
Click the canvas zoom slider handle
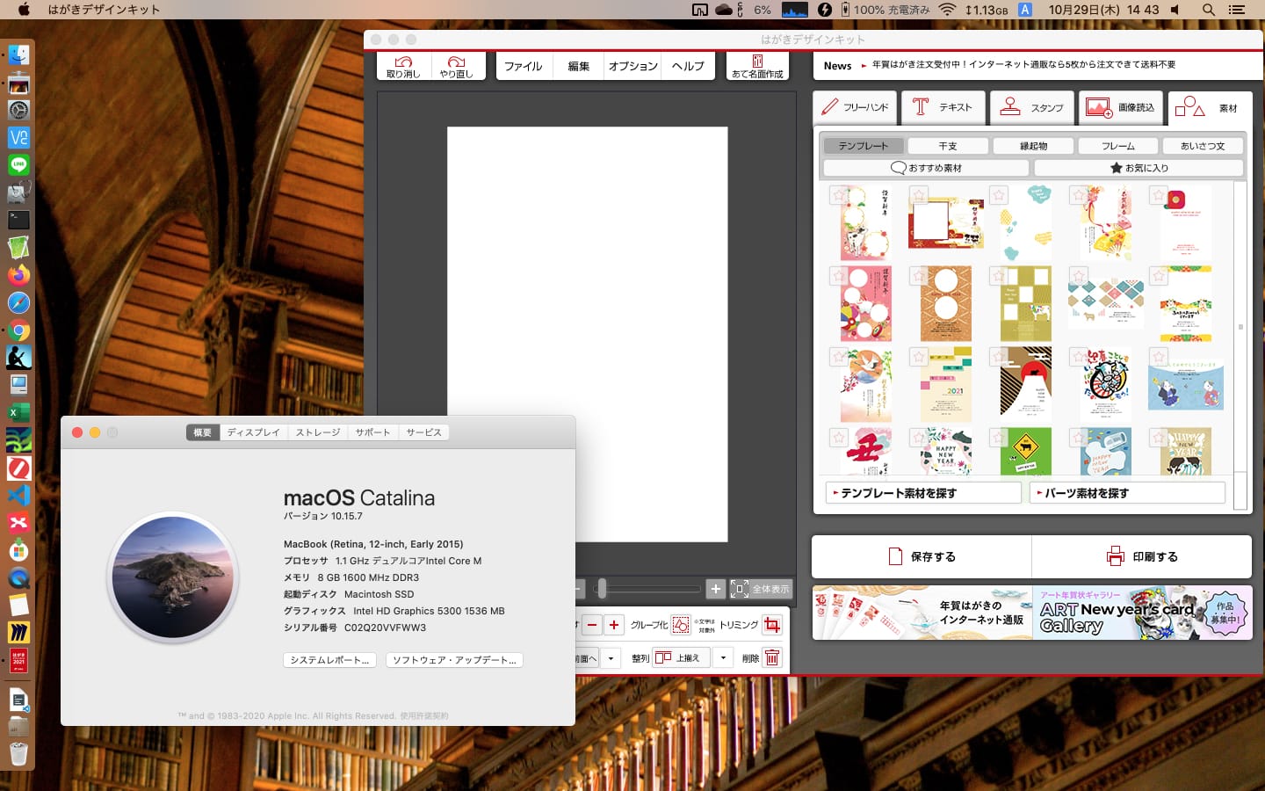point(602,589)
